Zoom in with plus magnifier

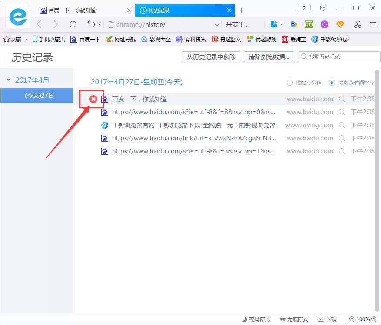[x=374, y=319]
